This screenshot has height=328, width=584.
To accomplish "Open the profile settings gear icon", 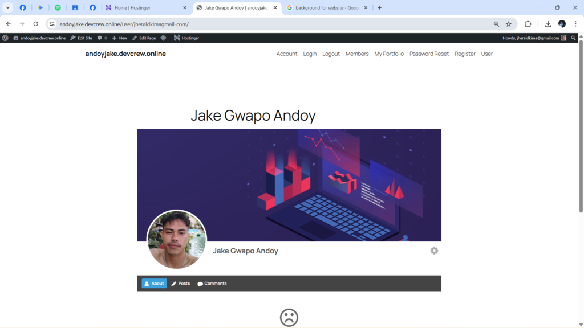I will click(x=434, y=251).
